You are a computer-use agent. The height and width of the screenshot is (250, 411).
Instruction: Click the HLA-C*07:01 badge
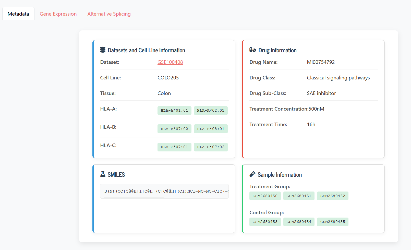pyautogui.click(x=174, y=147)
